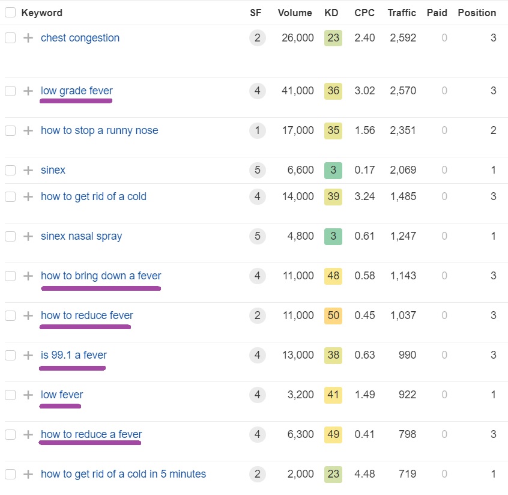
Task: Click the plus icon beside 'how to reduce fever'
Action: [x=28, y=315]
